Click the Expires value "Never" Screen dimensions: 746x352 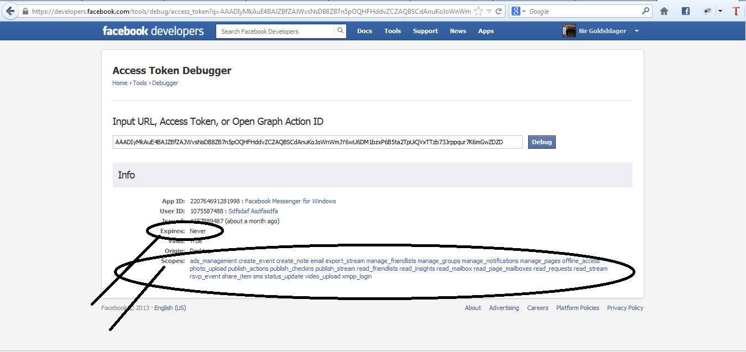[x=197, y=231]
